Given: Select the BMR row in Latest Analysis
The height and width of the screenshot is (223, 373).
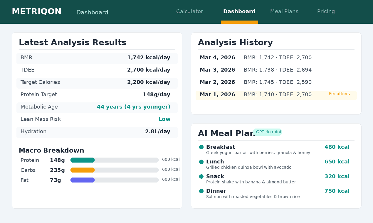Looking at the screenshot, I should (x=97, y=58).
